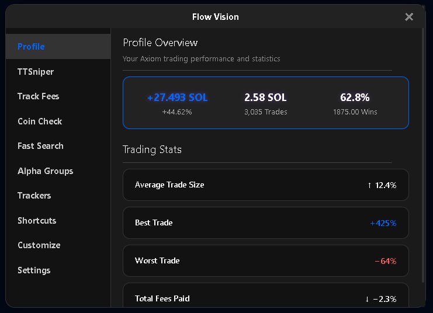
Task: Click the 2.58 SOL balance stat
Action: (x=265, y=98)
